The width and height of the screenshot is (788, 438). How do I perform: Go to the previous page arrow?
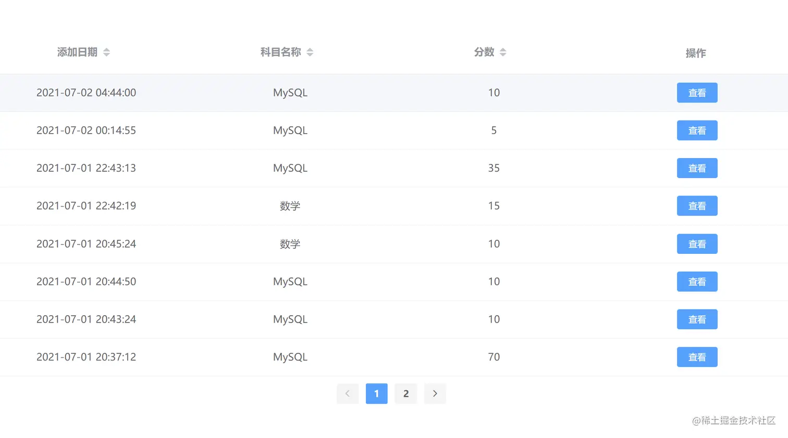coord(348,394)
